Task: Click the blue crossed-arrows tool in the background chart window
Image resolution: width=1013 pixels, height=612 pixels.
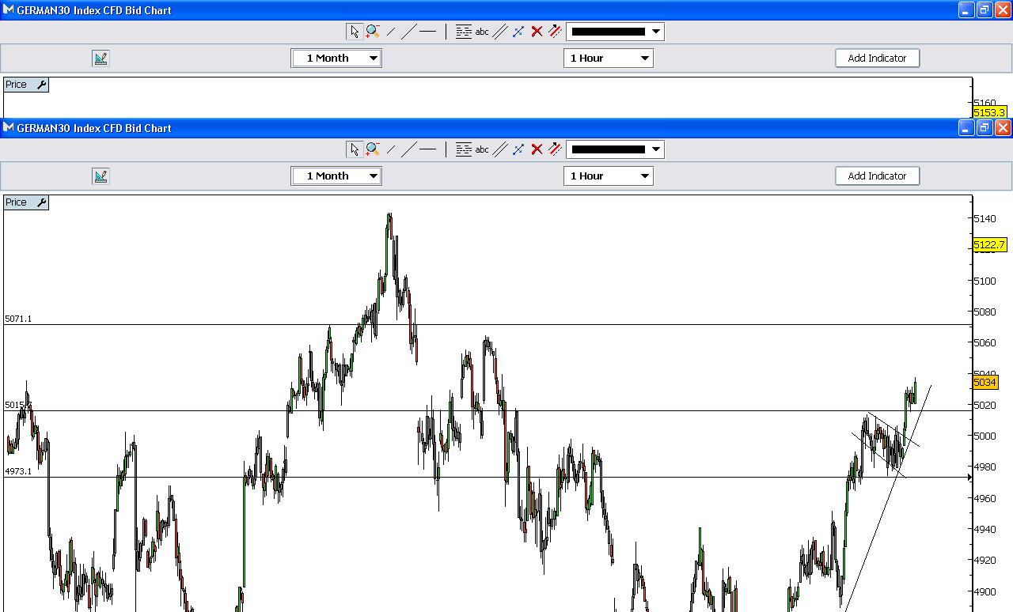Action: 518,32
